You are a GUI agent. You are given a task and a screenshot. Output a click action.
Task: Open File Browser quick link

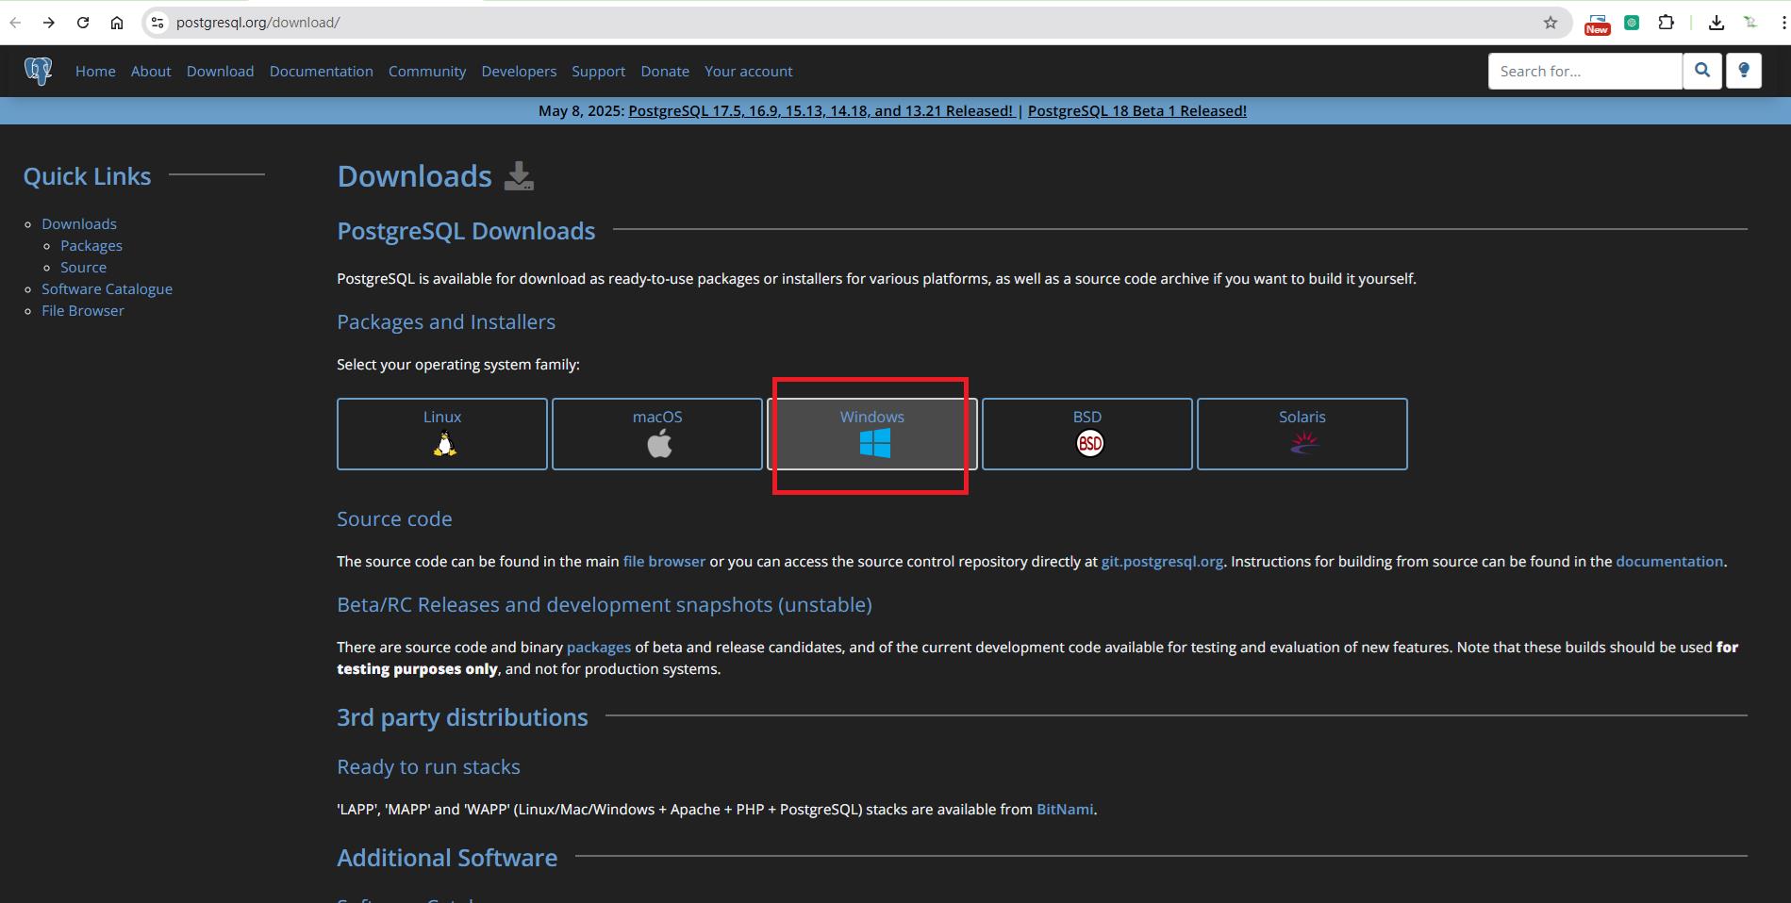coord(83,310)
